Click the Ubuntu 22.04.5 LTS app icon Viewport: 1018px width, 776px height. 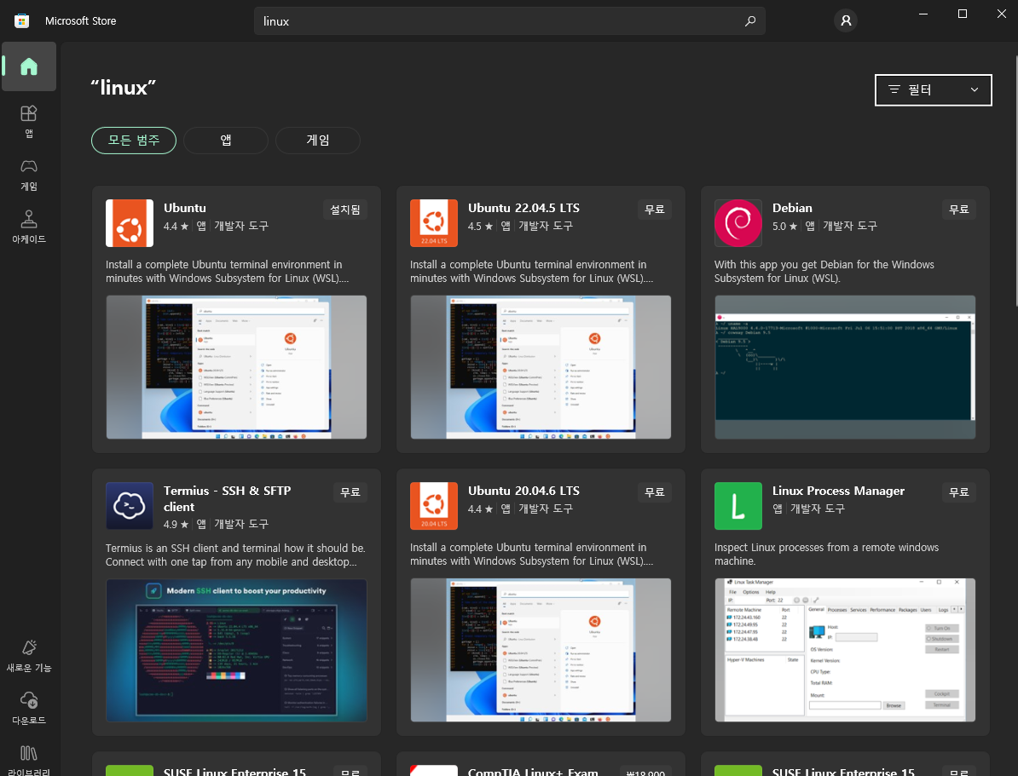[x=434, y=223]
